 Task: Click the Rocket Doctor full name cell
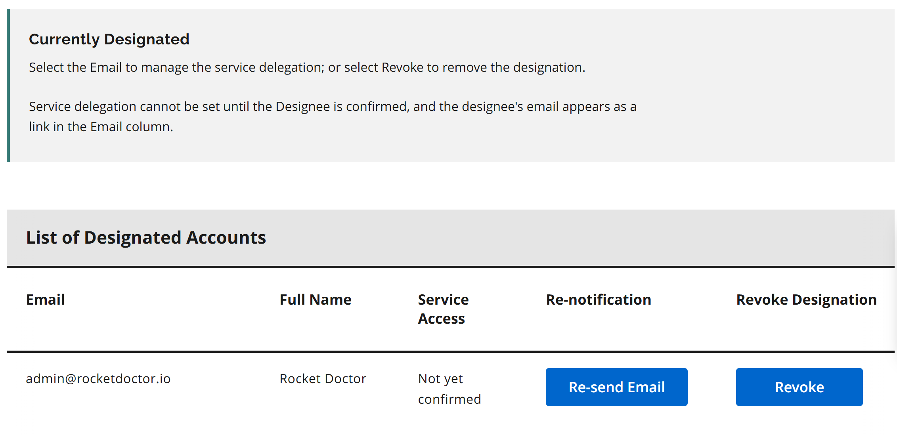(323, 379)
